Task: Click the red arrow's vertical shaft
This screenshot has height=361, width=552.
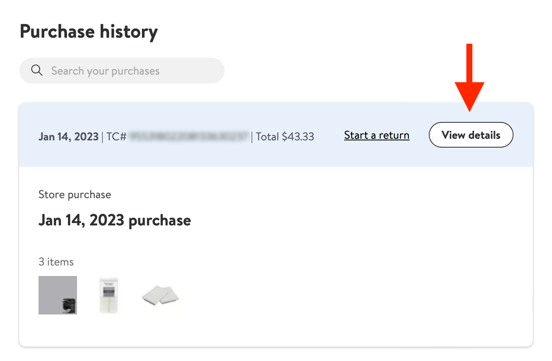Action: 469,63
